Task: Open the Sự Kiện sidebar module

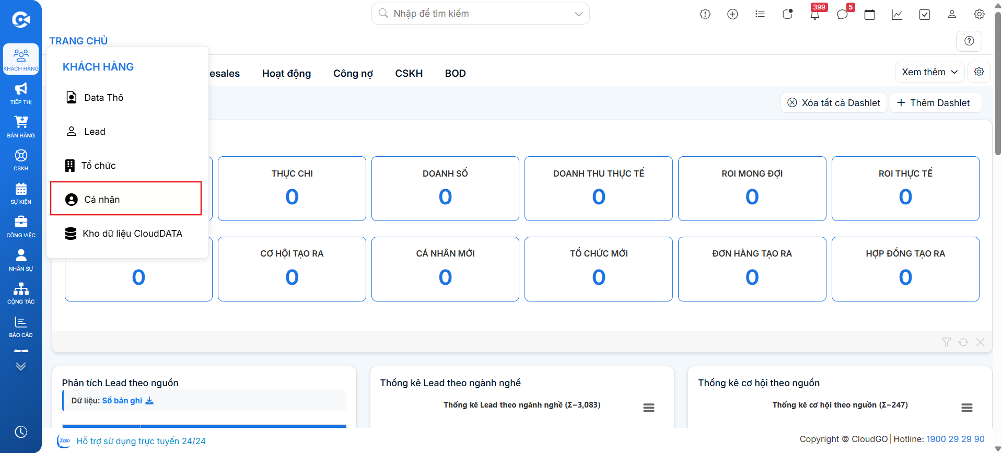Action: point(21,193)
